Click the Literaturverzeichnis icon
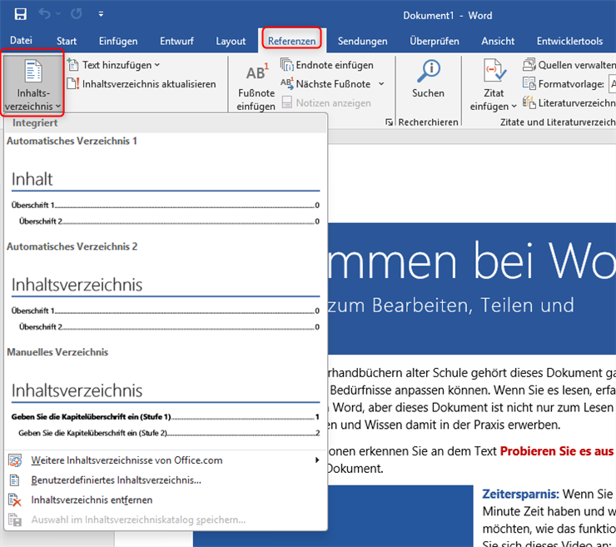616x547 pixels. pyautogui.click(x=529, y=103)
